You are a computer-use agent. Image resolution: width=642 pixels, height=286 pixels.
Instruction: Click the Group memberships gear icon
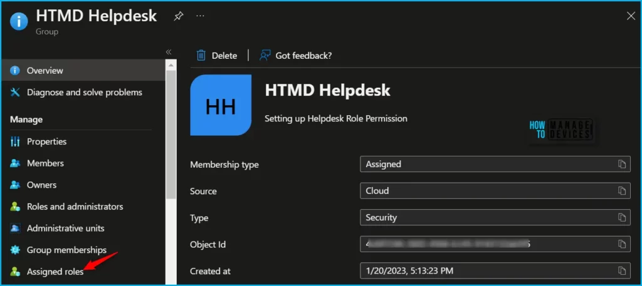coord(15,250)
